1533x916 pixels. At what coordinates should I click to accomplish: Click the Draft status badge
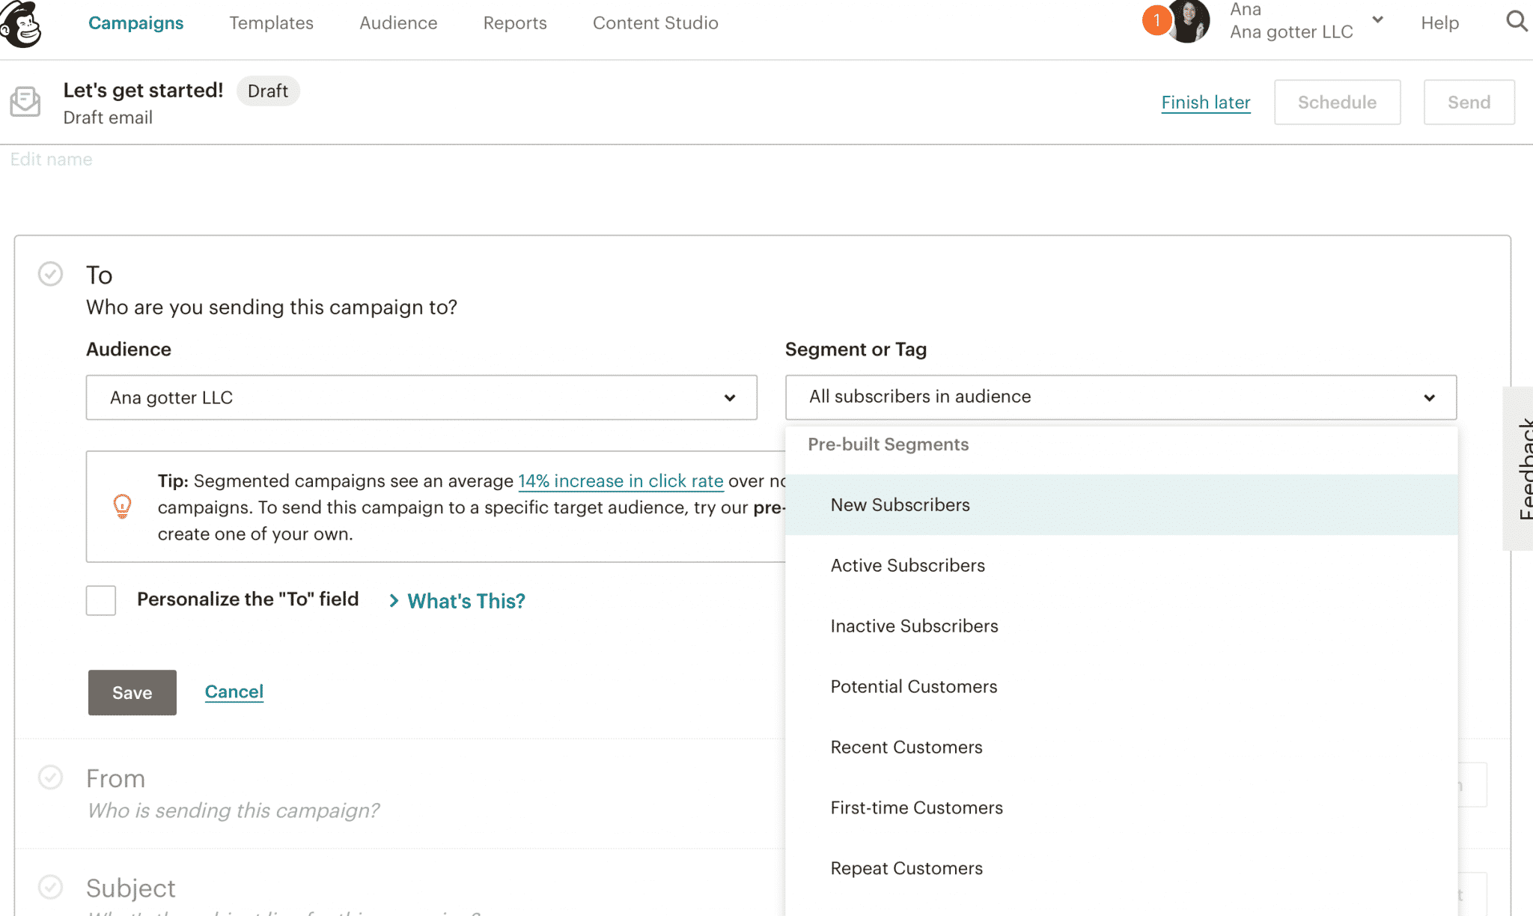pos(268,91)
